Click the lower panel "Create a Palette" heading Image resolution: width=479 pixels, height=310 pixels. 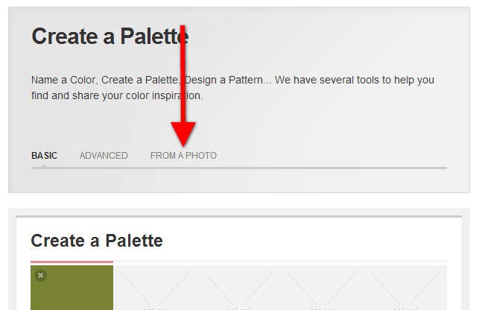click(x=96, y=241)
